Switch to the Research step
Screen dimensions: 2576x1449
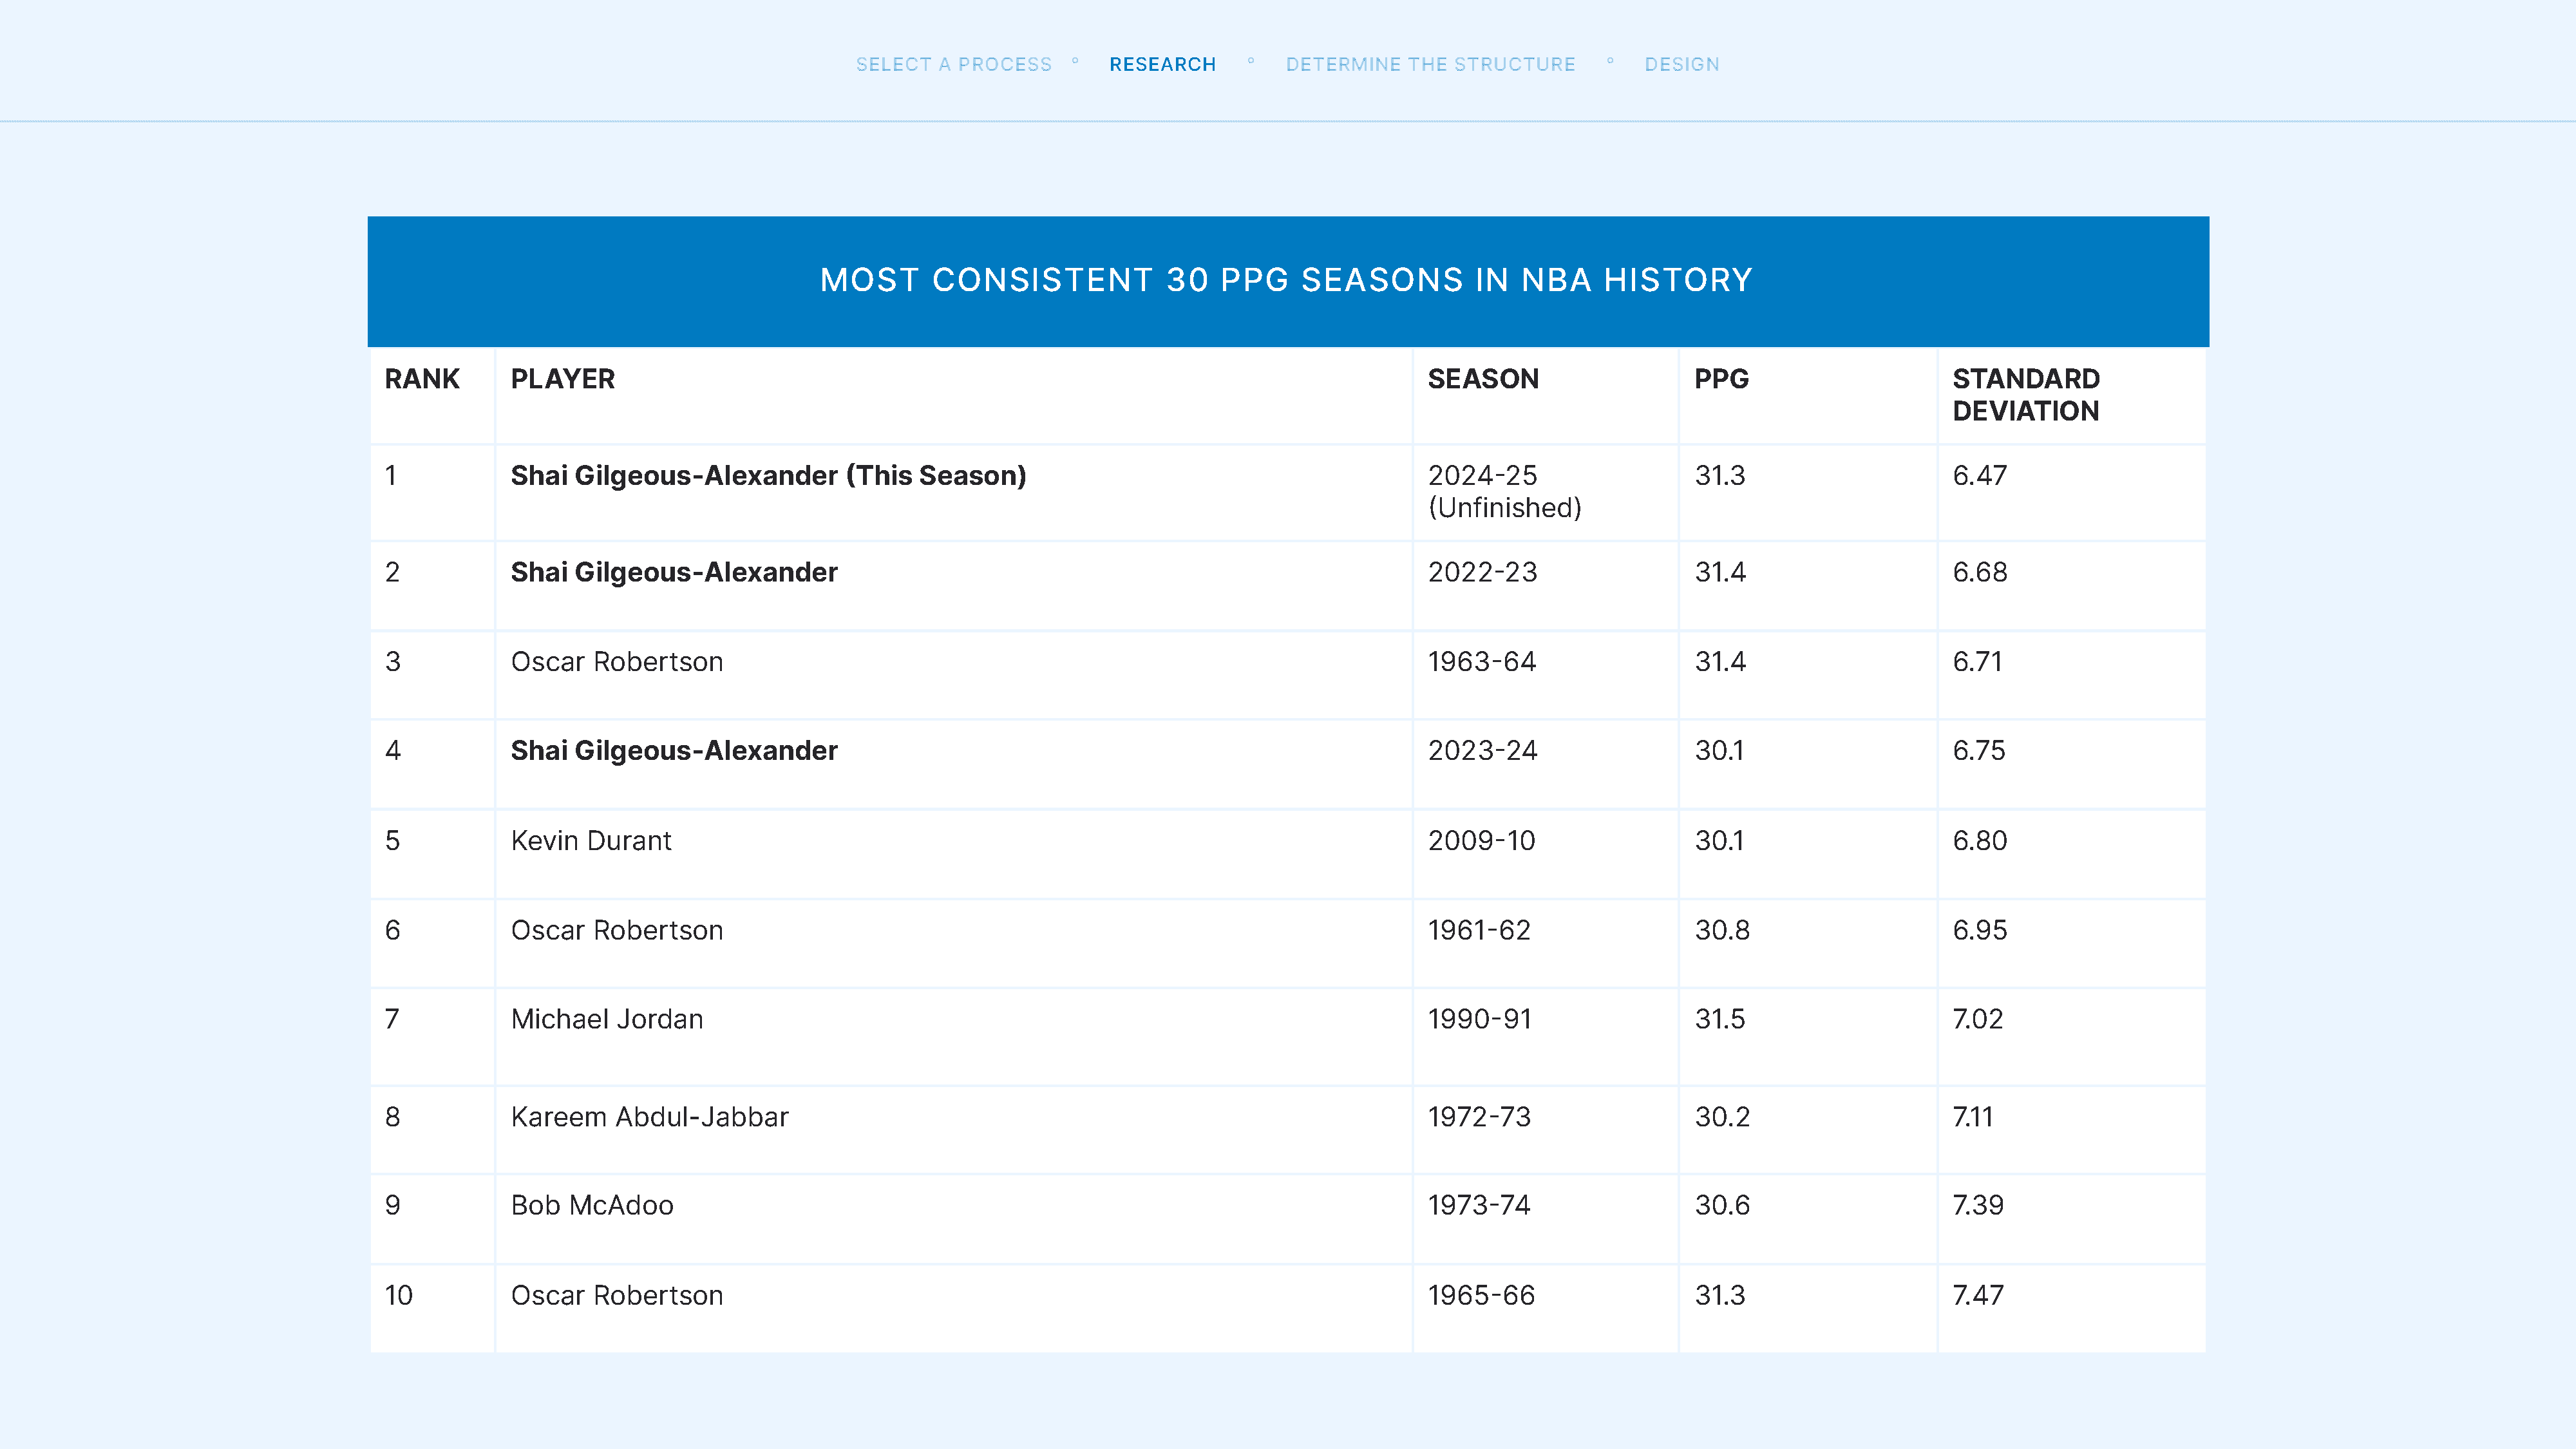tap(1162, 65)
